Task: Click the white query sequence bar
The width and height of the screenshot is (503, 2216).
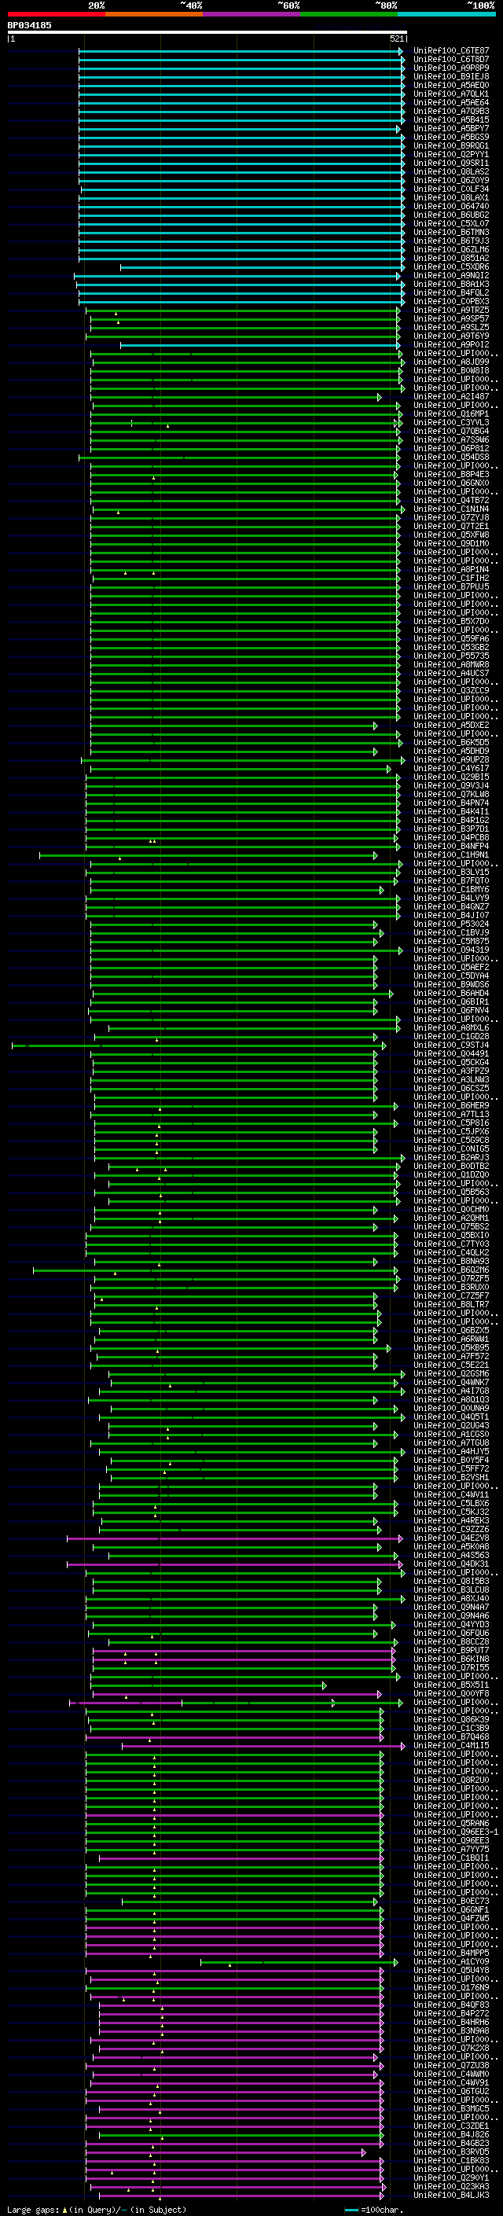Action: point(207,33)
